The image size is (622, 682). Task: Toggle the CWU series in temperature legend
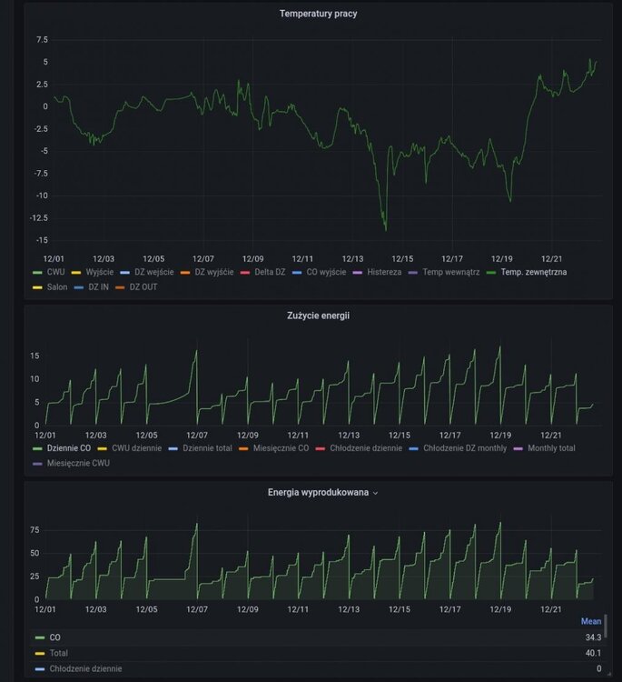(x=55, y=272)
